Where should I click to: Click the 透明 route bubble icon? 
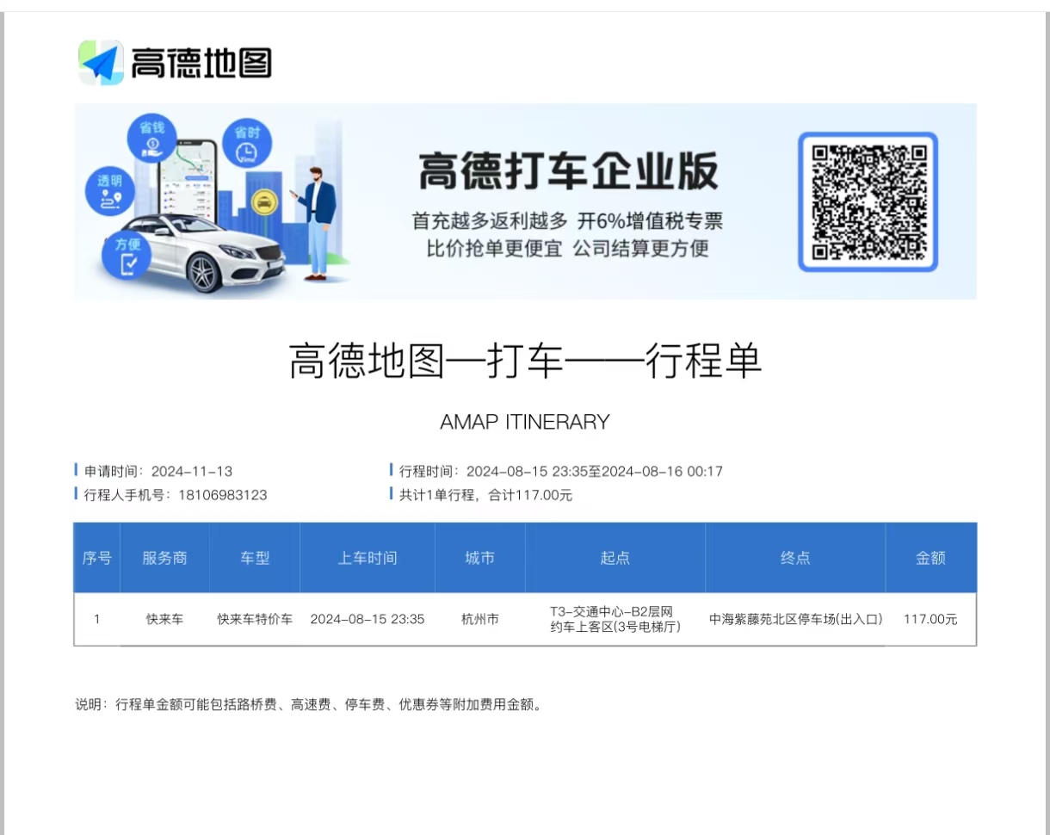[110, 190]
